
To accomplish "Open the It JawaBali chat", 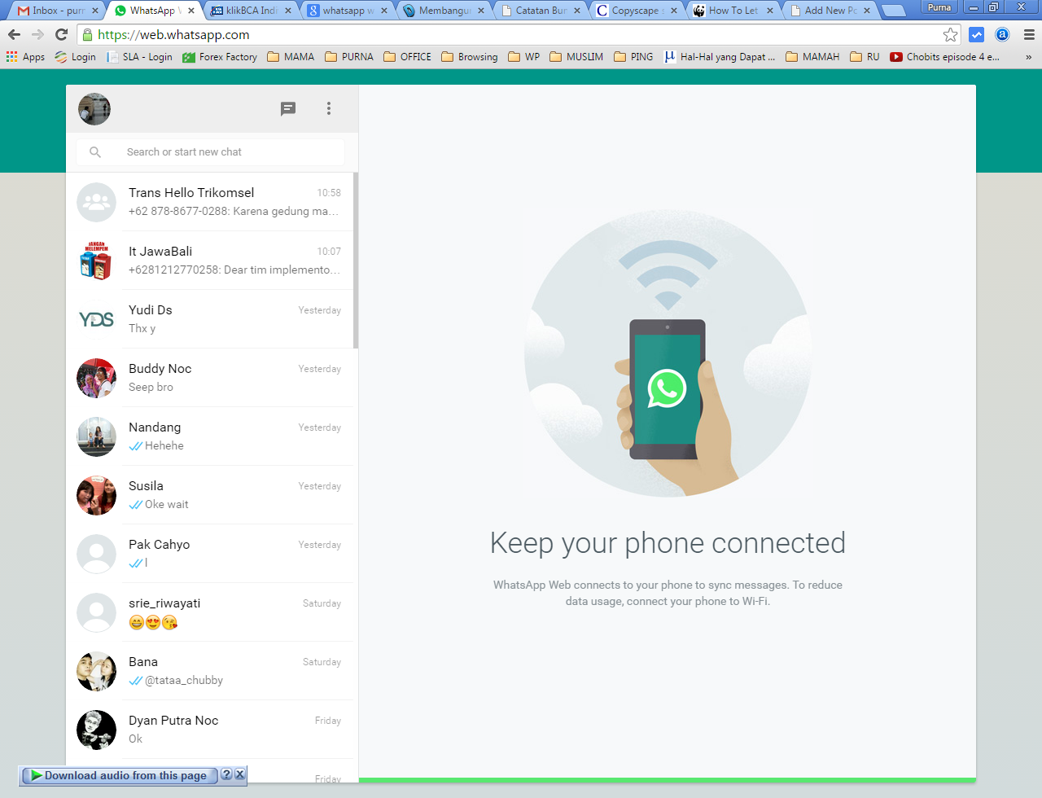I will pos(210,261).
